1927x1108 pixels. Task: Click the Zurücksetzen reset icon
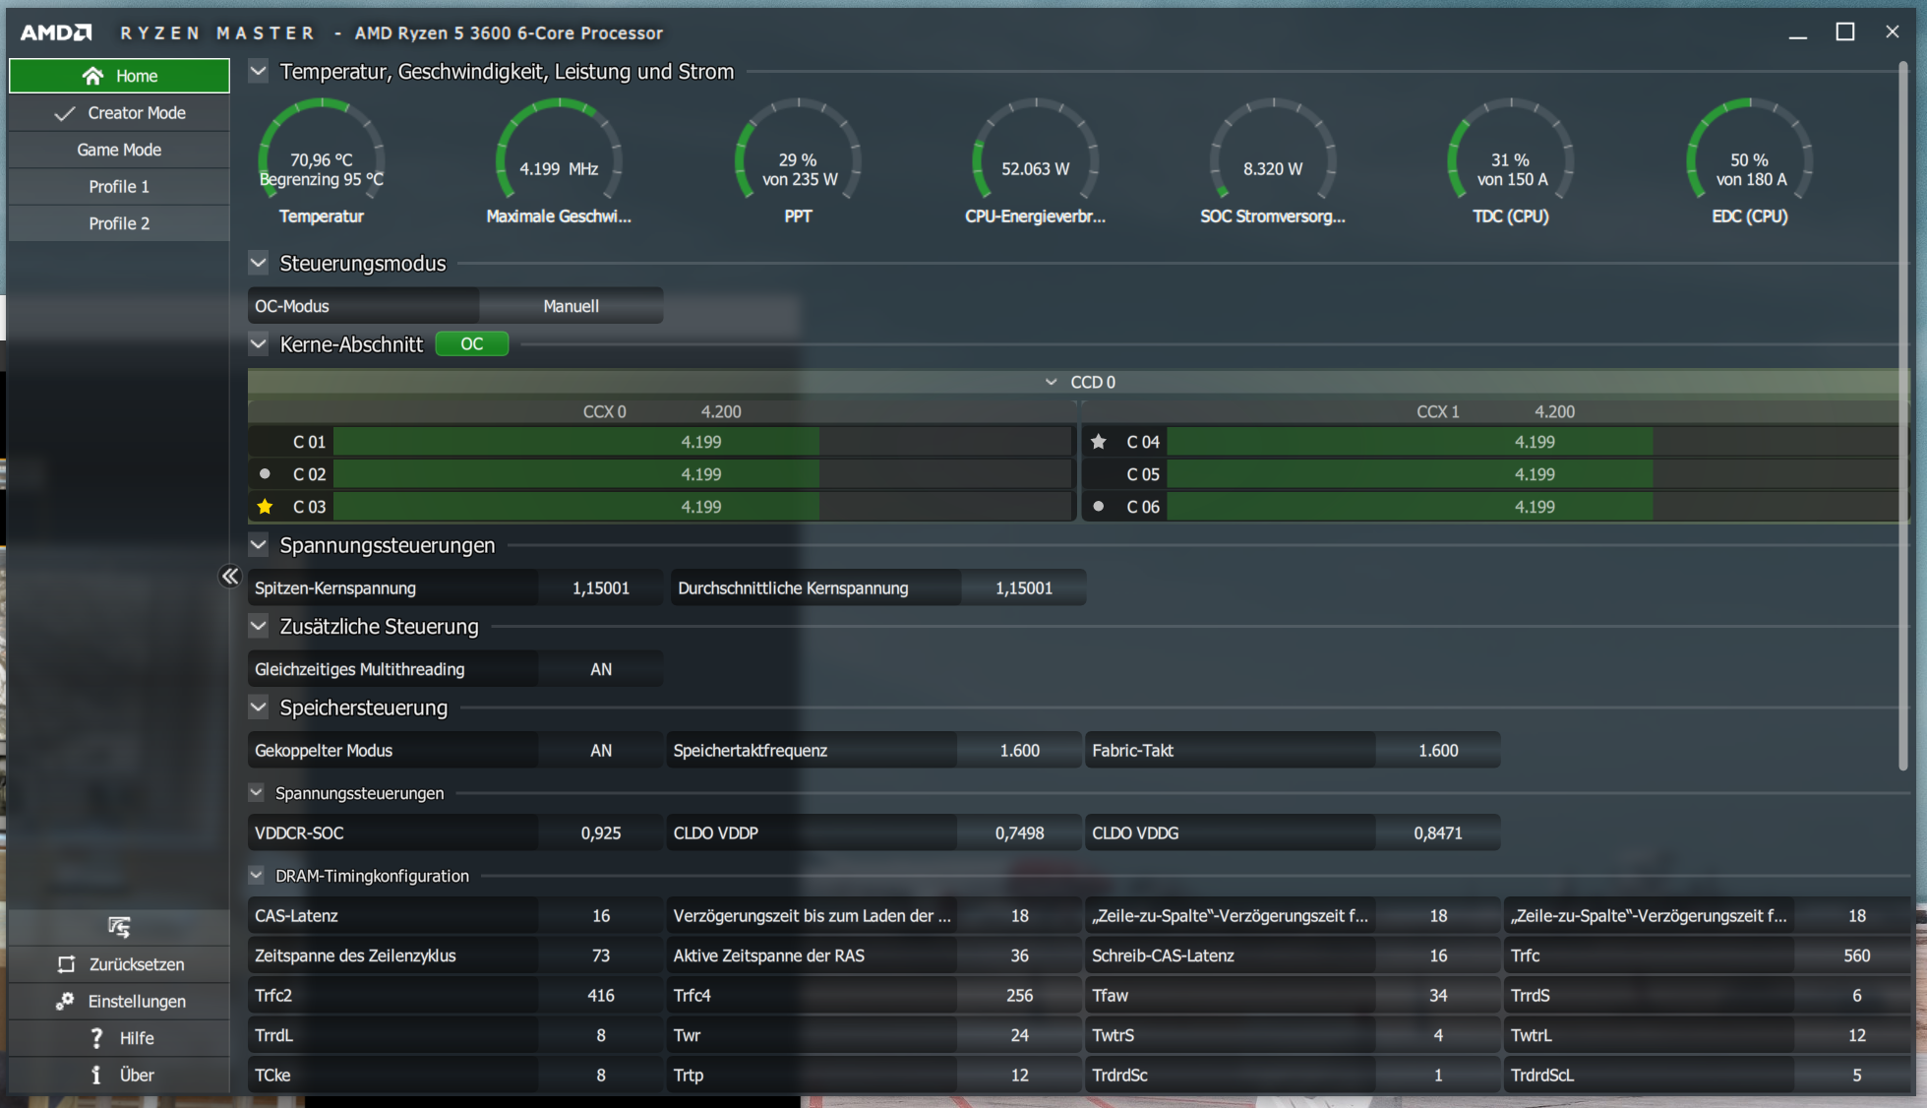(x=66, y=964)
